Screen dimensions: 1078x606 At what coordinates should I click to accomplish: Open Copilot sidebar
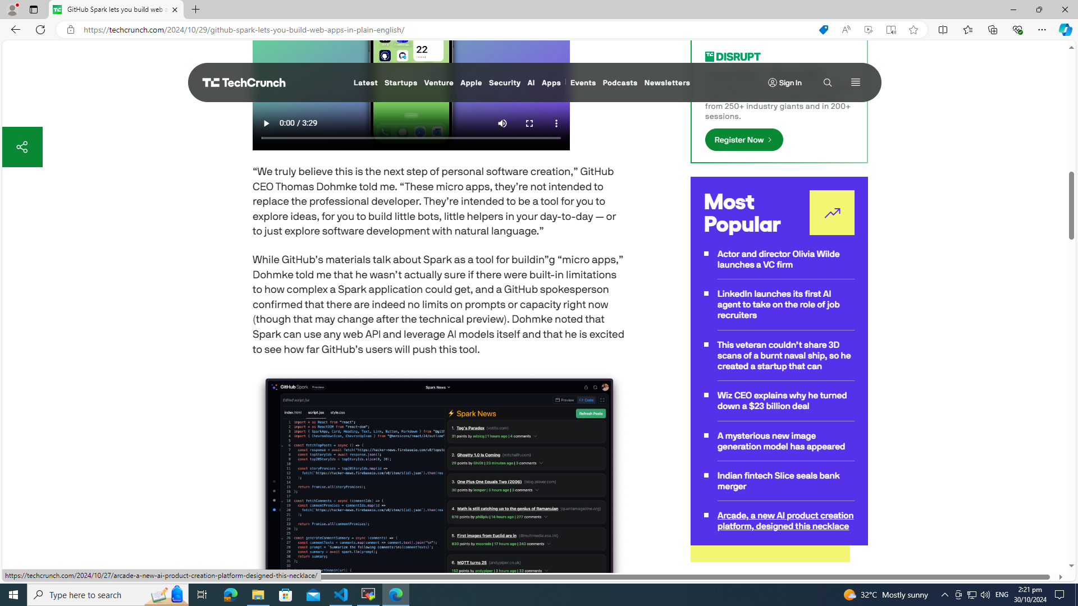[1065, 30]
